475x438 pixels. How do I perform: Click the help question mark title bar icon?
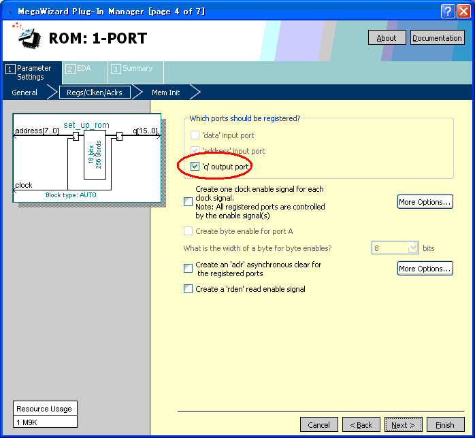[x=448, y=12]
